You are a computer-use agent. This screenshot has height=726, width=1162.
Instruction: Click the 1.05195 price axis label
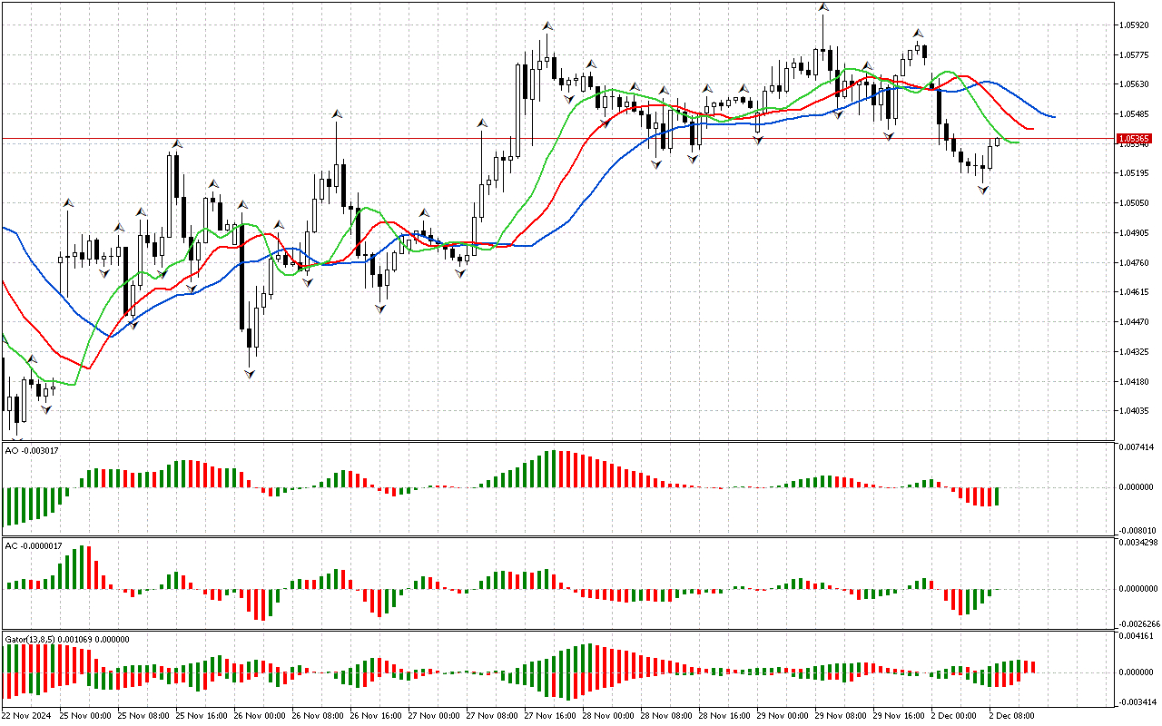[x=1136, y=173]
